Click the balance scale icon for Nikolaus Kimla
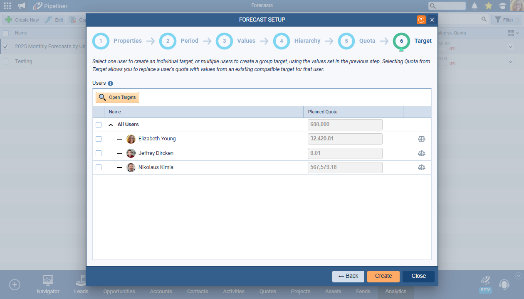 [x=421, y=167]
